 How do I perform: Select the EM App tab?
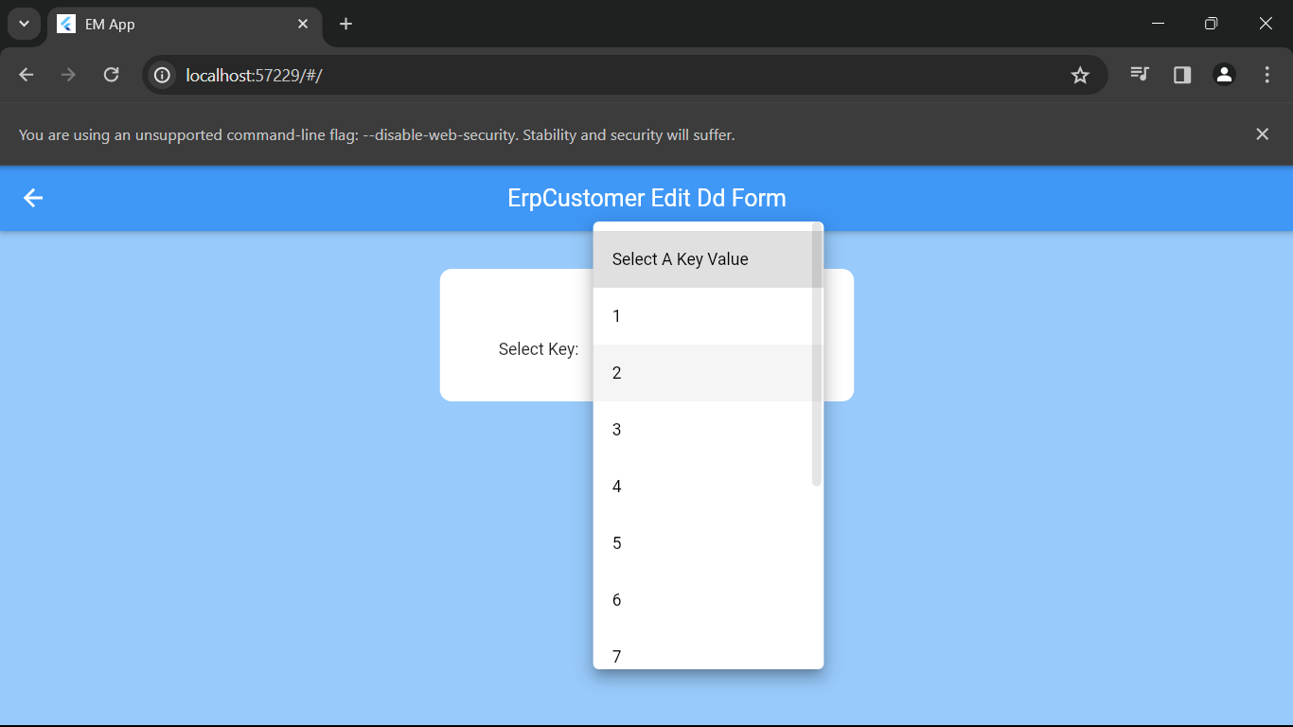click(185, 25)
